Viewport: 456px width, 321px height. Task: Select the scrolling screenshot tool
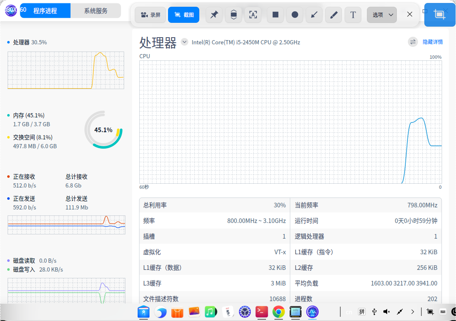[233, 15]
